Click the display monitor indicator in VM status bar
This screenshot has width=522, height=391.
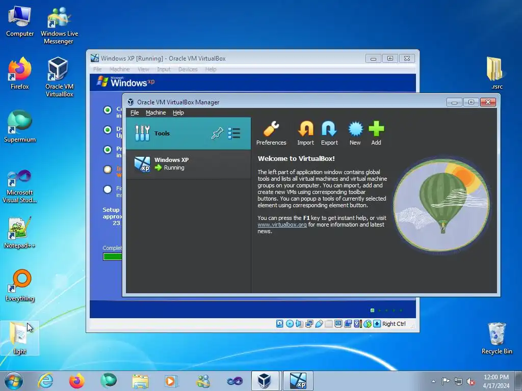[x=338, y=323]
